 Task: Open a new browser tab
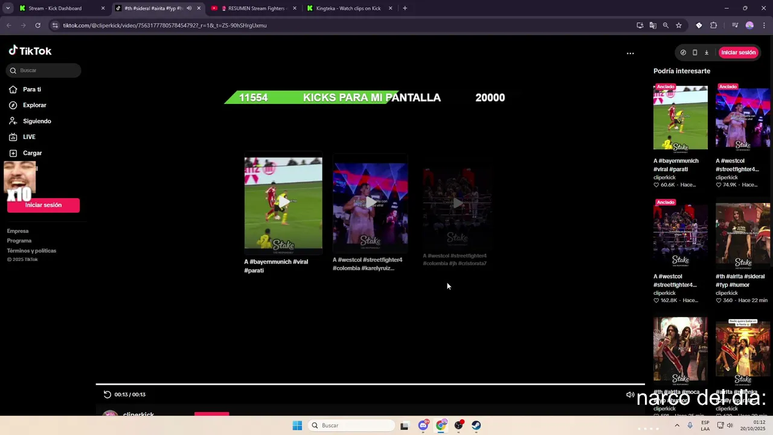coord(405,8)
